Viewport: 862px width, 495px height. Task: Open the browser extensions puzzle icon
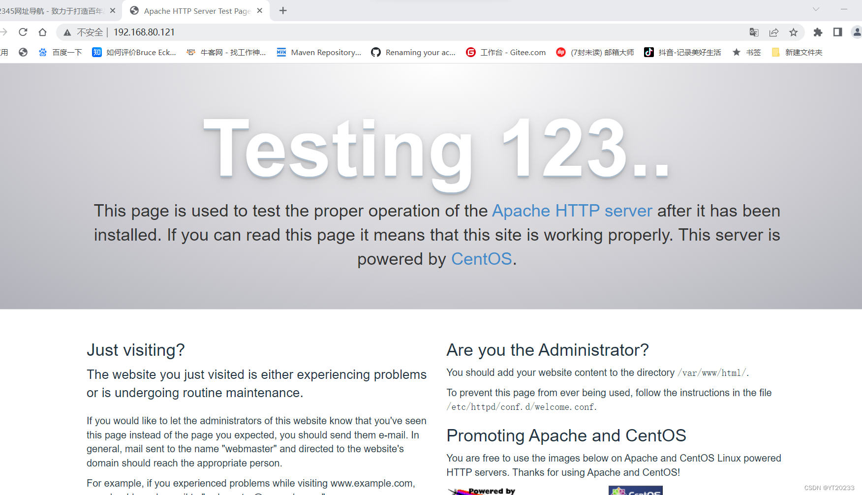[x=818, y=32]
